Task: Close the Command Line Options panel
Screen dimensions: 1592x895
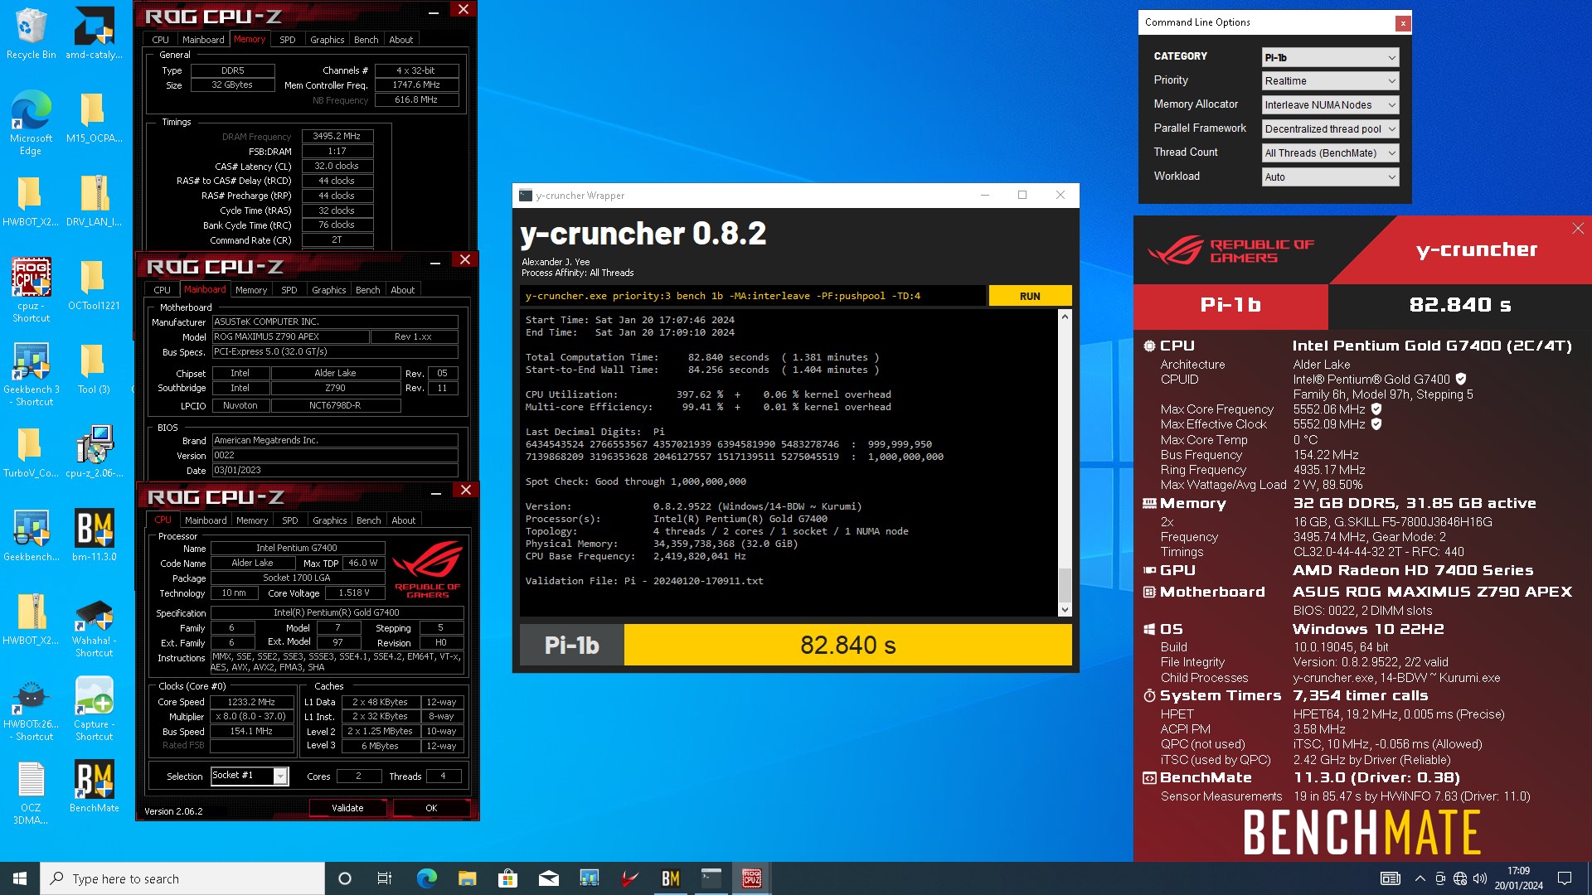Action: pyautogui.click(x=1403, y=23)
